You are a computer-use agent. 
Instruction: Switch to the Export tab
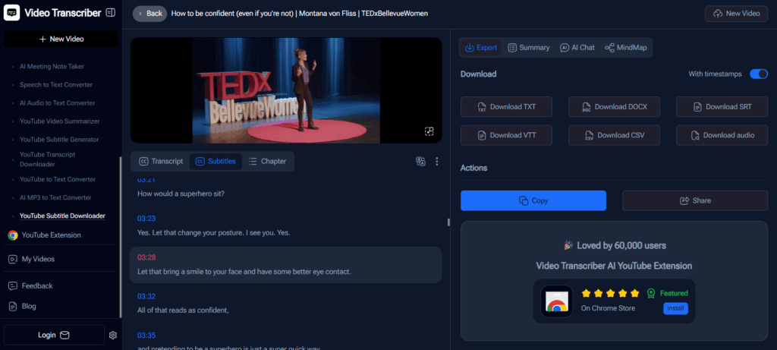click(x=480, y=48)
